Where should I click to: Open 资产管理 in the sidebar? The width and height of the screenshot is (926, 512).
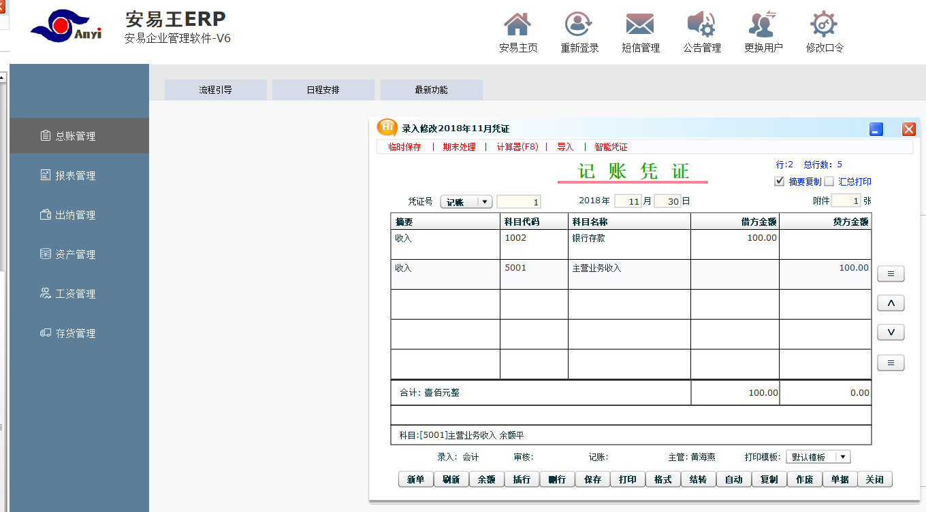point(79,254)
